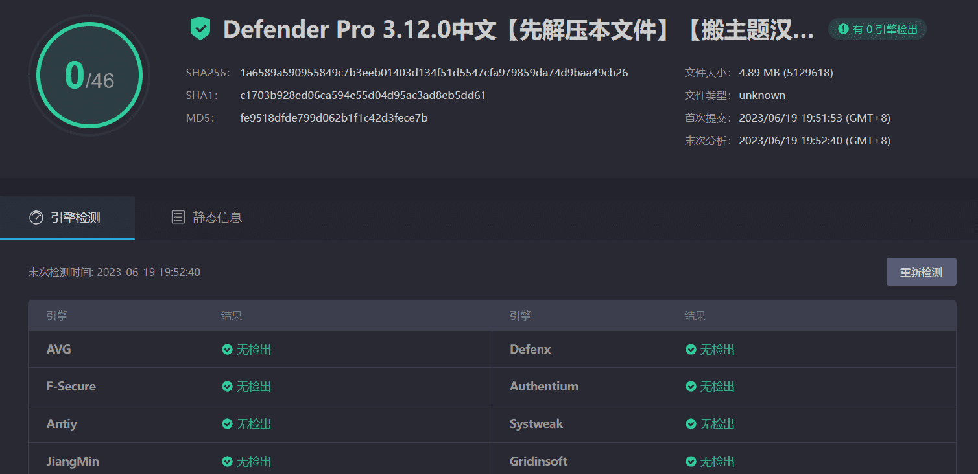Viewport: 978px width, 474px height.
Task: Click the right 结果 column header
Action: pyautogui.click(x=695, y=316)
